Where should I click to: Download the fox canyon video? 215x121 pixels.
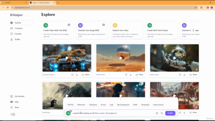pos(184,113)
